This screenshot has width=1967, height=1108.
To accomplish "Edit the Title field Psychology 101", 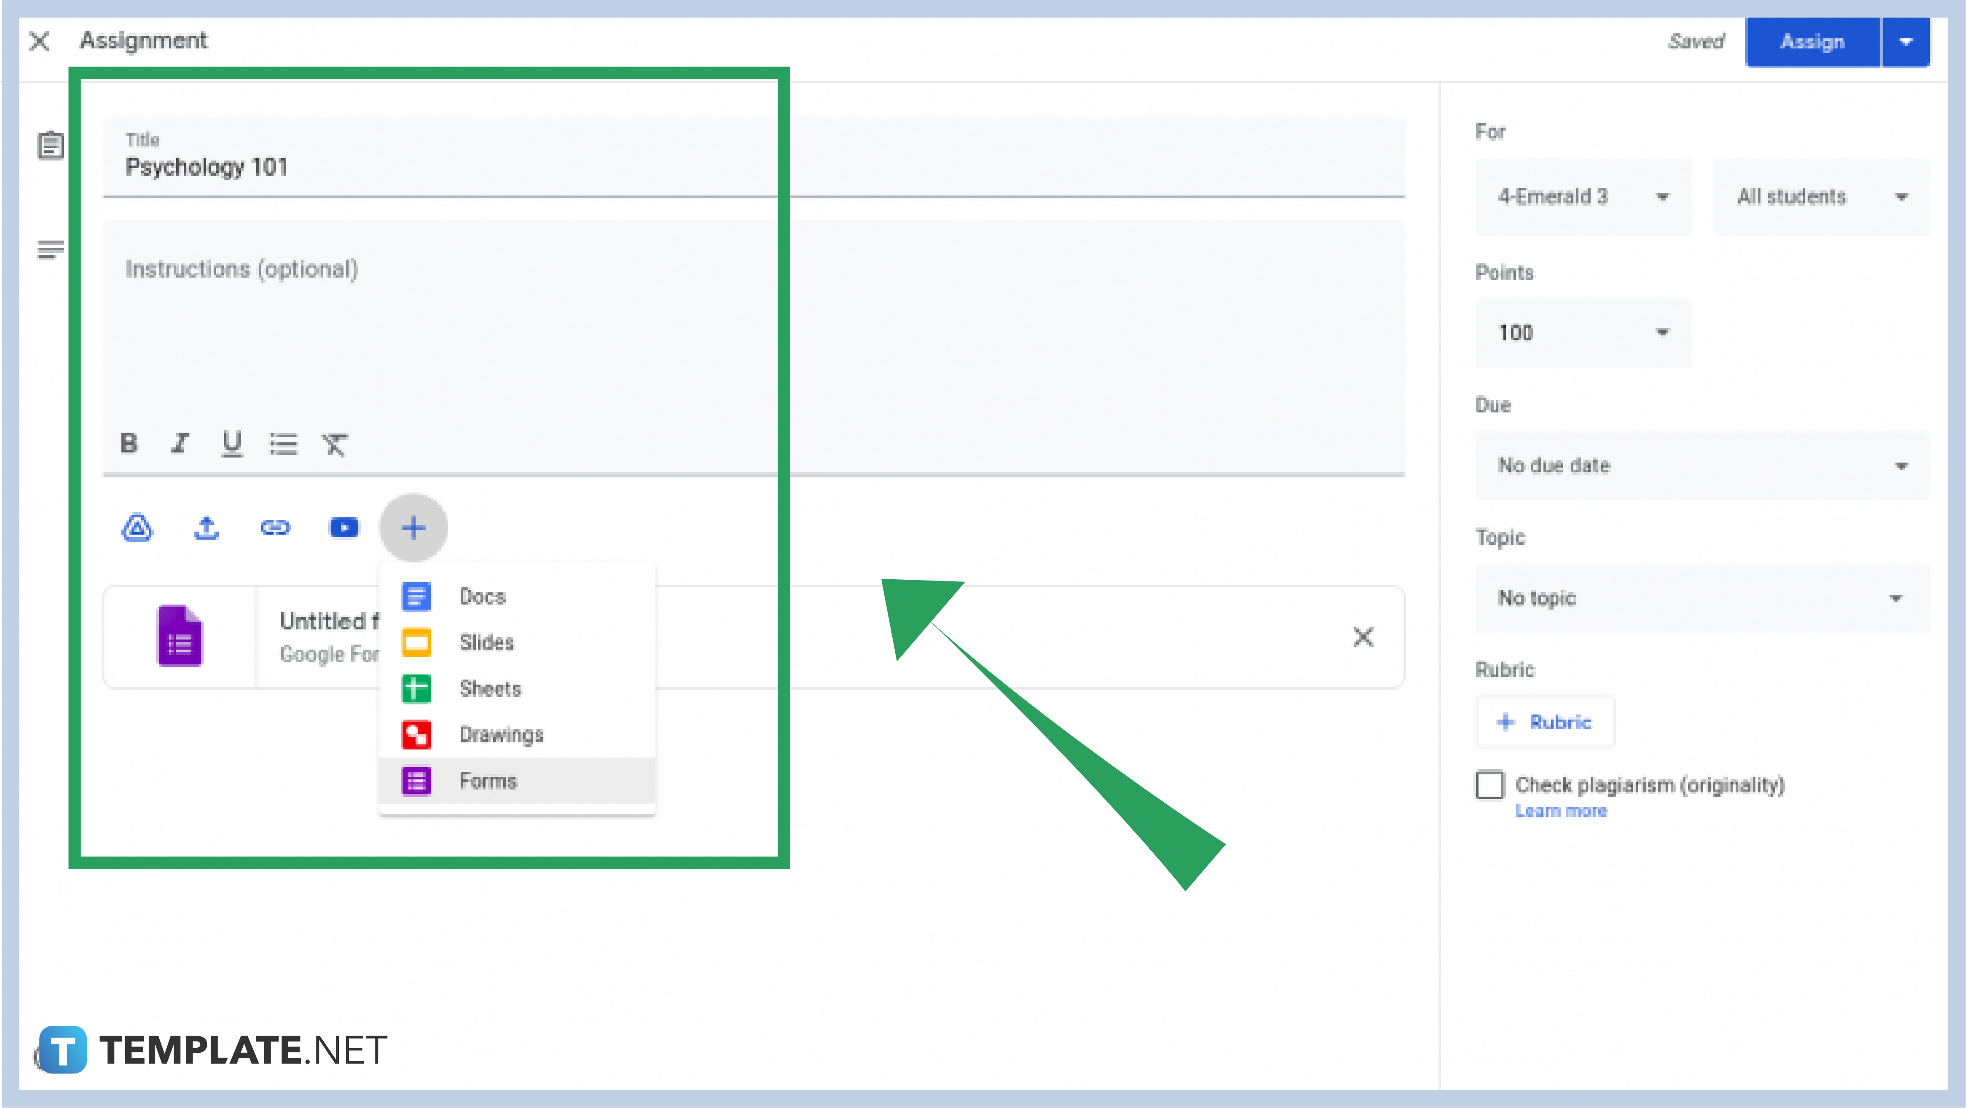I will [x=754, y=157].
